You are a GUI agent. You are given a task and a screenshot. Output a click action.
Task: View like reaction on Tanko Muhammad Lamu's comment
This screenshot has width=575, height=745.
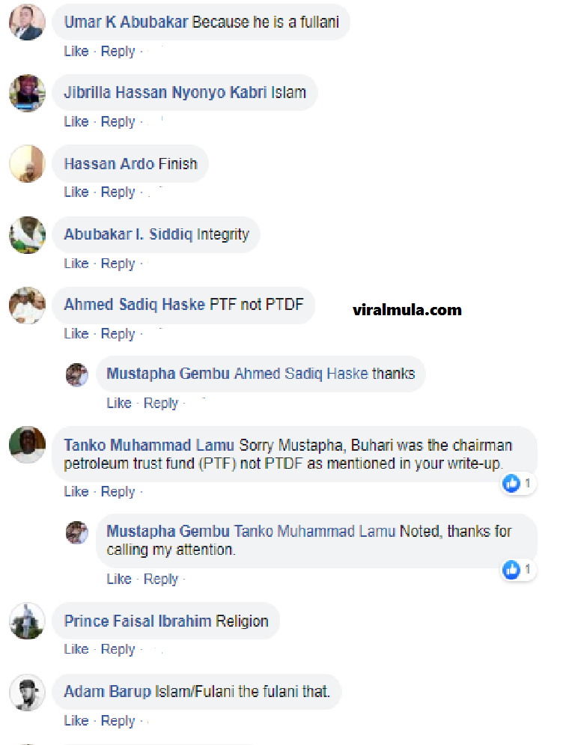coord(518,484)
